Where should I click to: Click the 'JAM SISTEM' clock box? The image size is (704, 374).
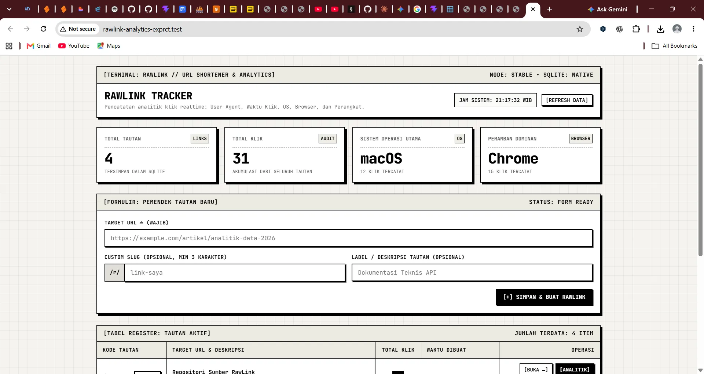pyautogui.click(x=495, y=100)
